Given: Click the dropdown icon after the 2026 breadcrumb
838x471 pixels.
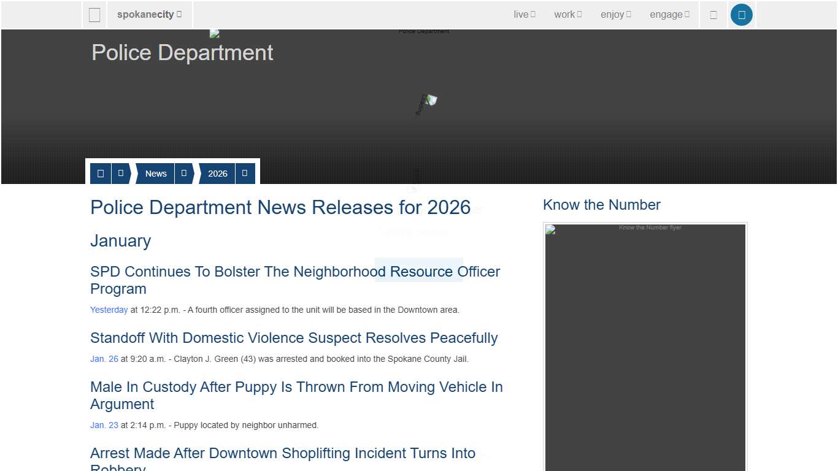Looking at the screenshot, I should (244, 173).
